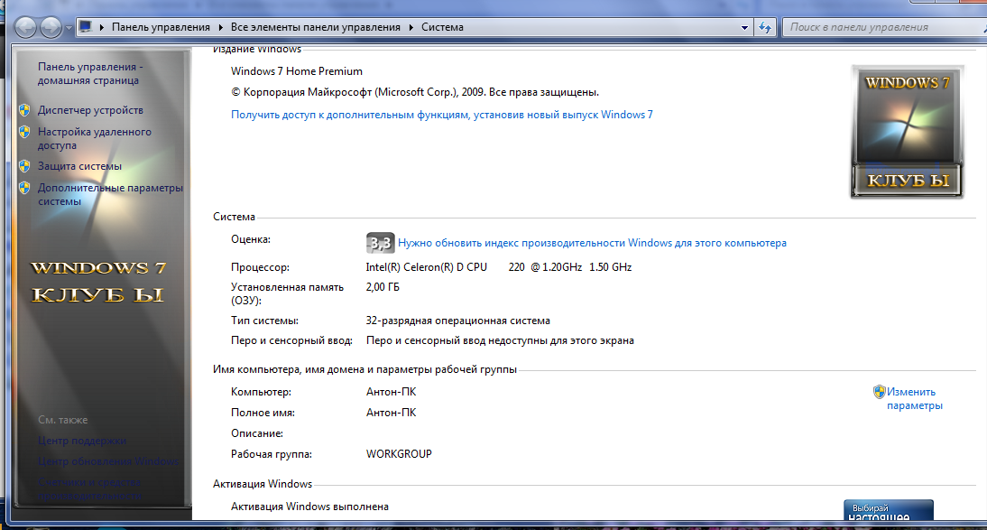Click Антон-ПК next to Полное имя

pos(391,413)
